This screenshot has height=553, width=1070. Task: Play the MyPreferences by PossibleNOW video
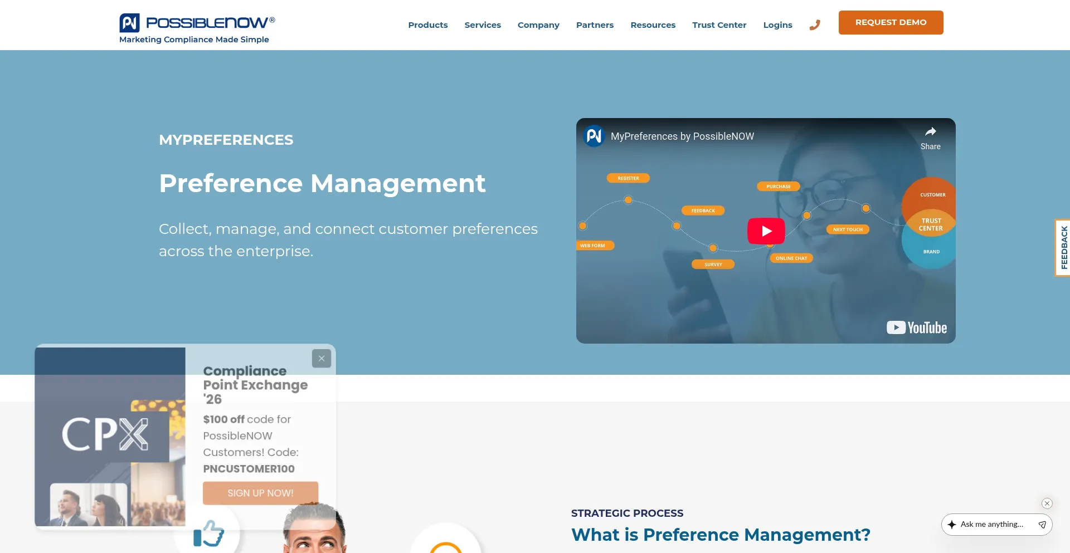[x=766, y=231]
